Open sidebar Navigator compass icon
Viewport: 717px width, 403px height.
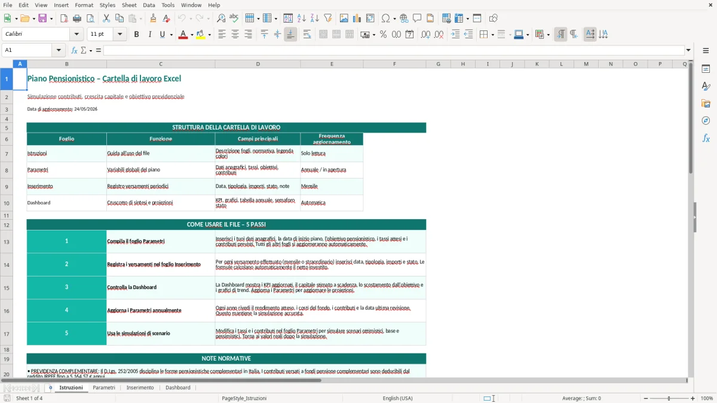pyautogui.click(x=706, y=121)
